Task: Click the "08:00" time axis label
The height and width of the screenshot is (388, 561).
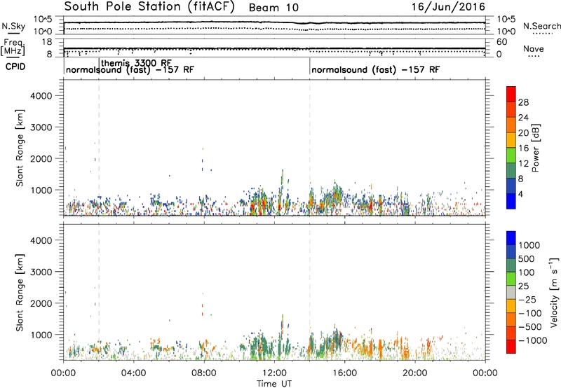Action: click(x=204, y=373)
